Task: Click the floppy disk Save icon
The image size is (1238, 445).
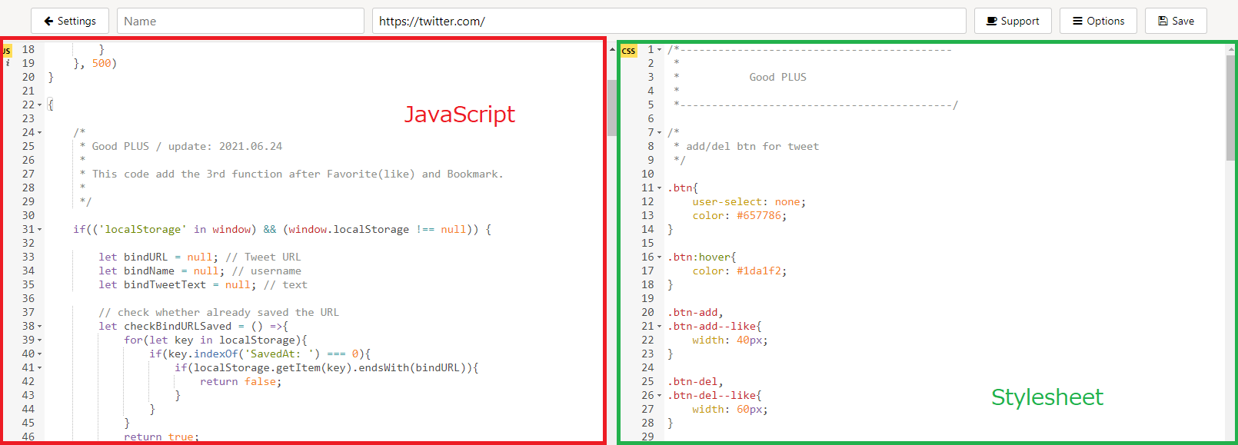Action: click(1163, 22)
